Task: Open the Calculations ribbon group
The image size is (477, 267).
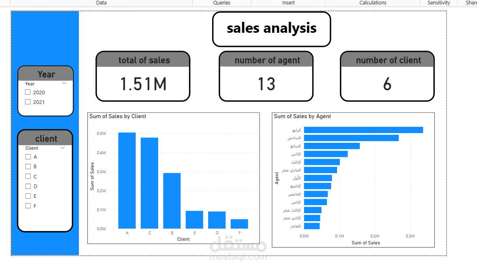Action: (373, 3)
